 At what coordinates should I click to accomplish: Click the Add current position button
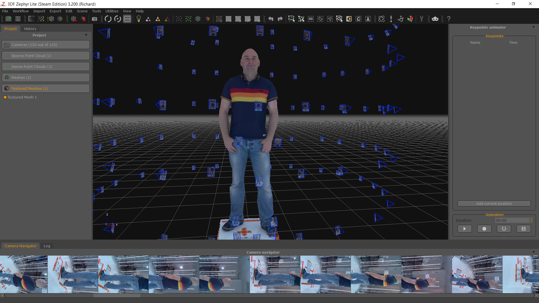[x=494, y=203]
